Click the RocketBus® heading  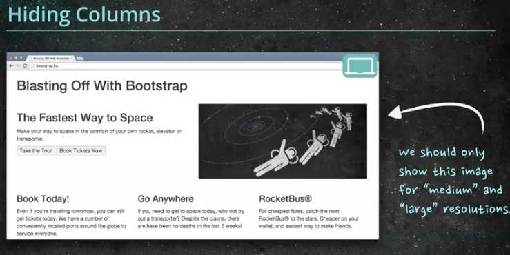point(285,198)
